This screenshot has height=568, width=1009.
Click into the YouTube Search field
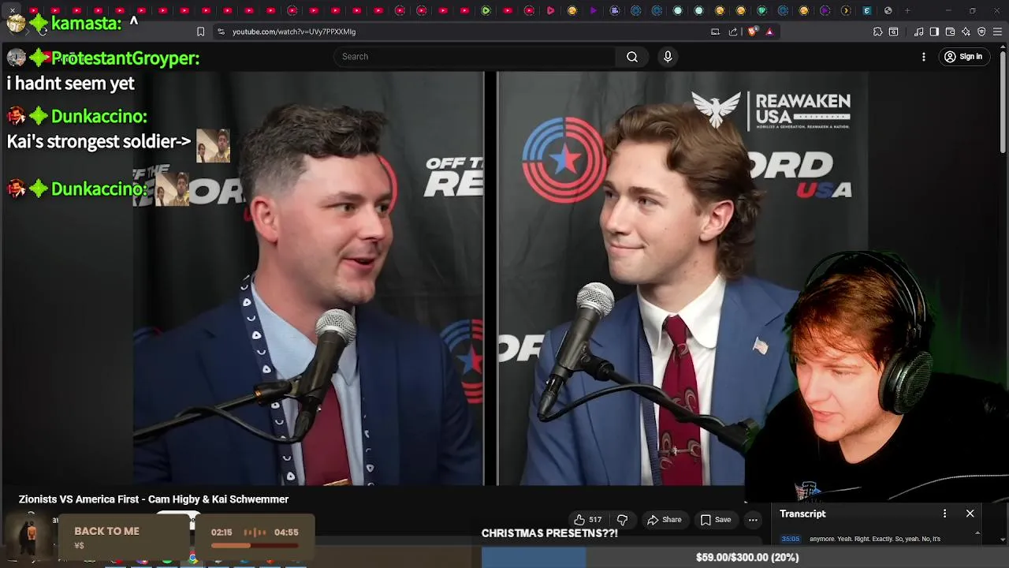(476, 57)
